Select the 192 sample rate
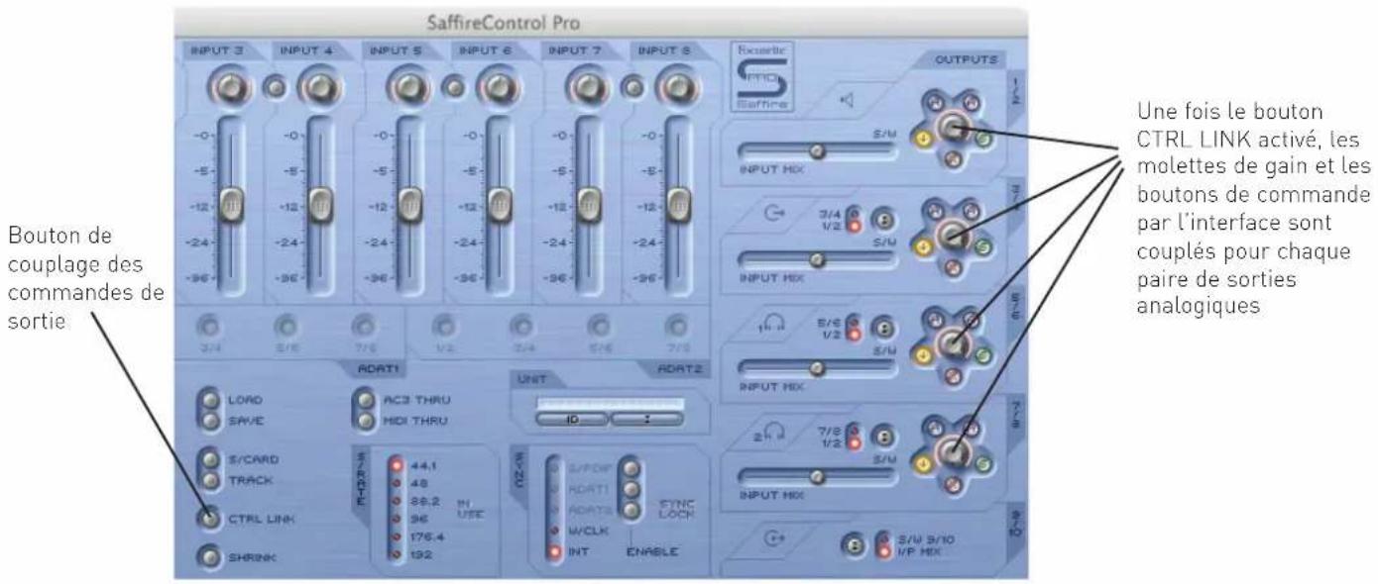 (x=395, y=555)
